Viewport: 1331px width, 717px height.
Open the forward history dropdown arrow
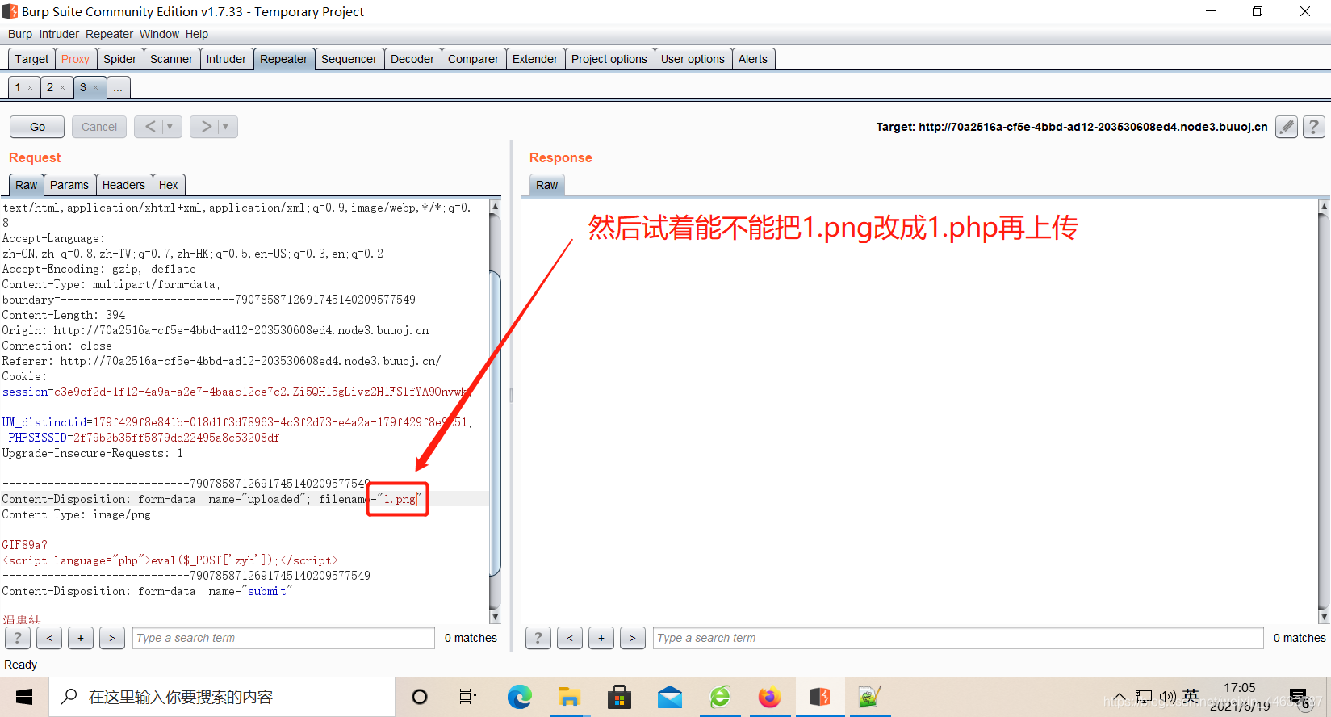coord(225,127)
